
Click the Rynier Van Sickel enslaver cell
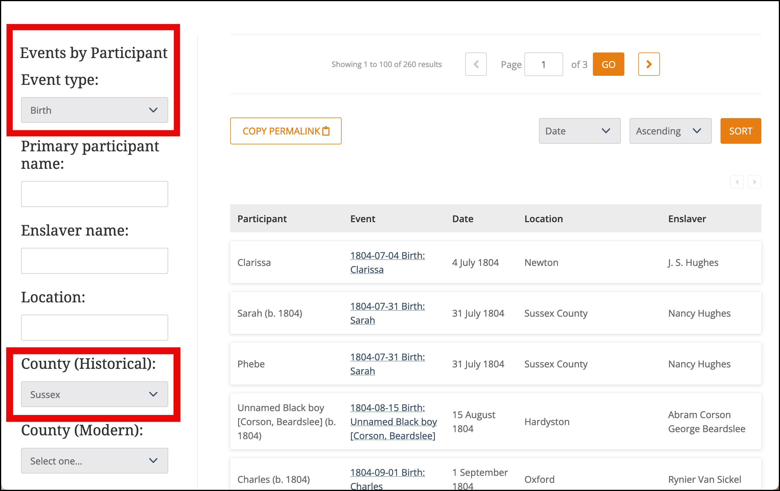click(x=705, y=479)
